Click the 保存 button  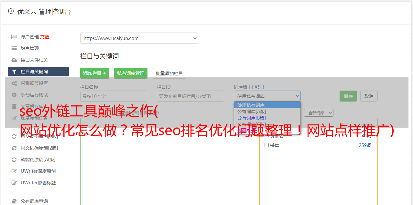point(348,96)
